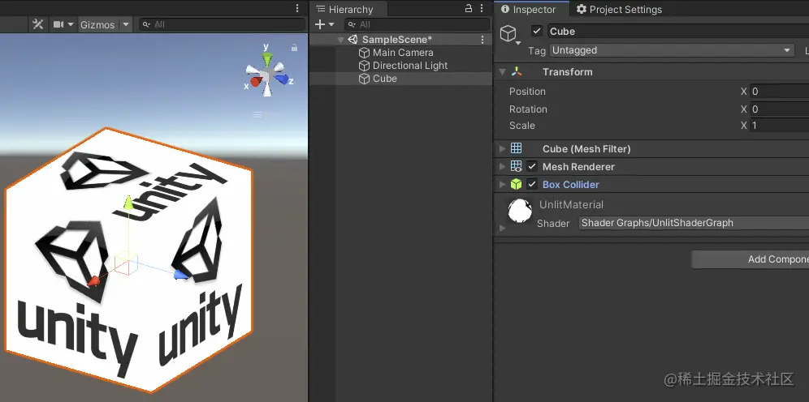
Task: Expand the Mesh Renderer component
Action: click(502, 167)
